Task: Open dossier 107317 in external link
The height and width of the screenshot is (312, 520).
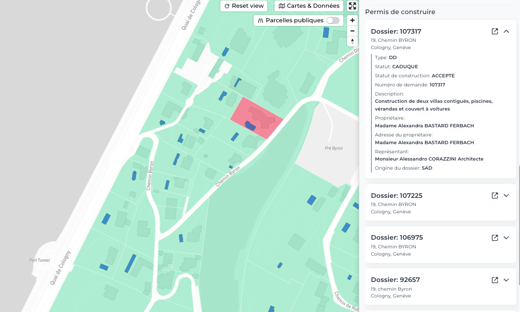Action: [495, 31]
